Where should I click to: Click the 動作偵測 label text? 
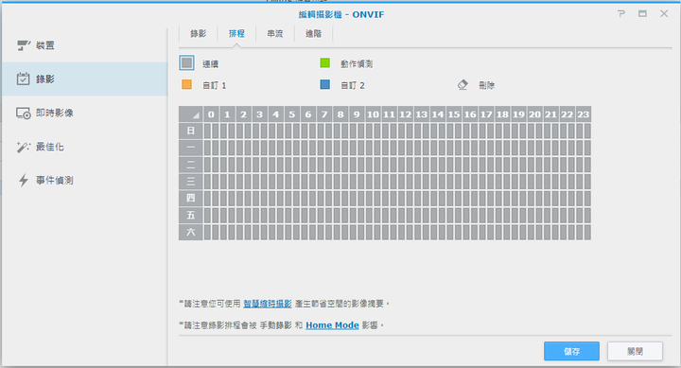[x=357, y=64]
